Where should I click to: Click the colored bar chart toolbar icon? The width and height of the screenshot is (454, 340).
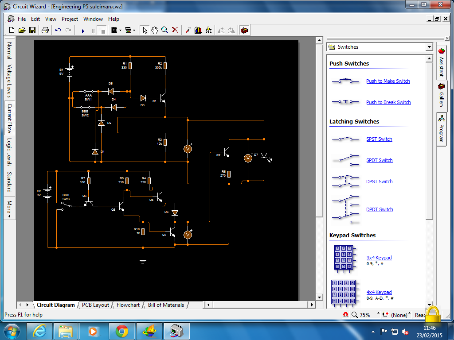(x=198, y=30)
